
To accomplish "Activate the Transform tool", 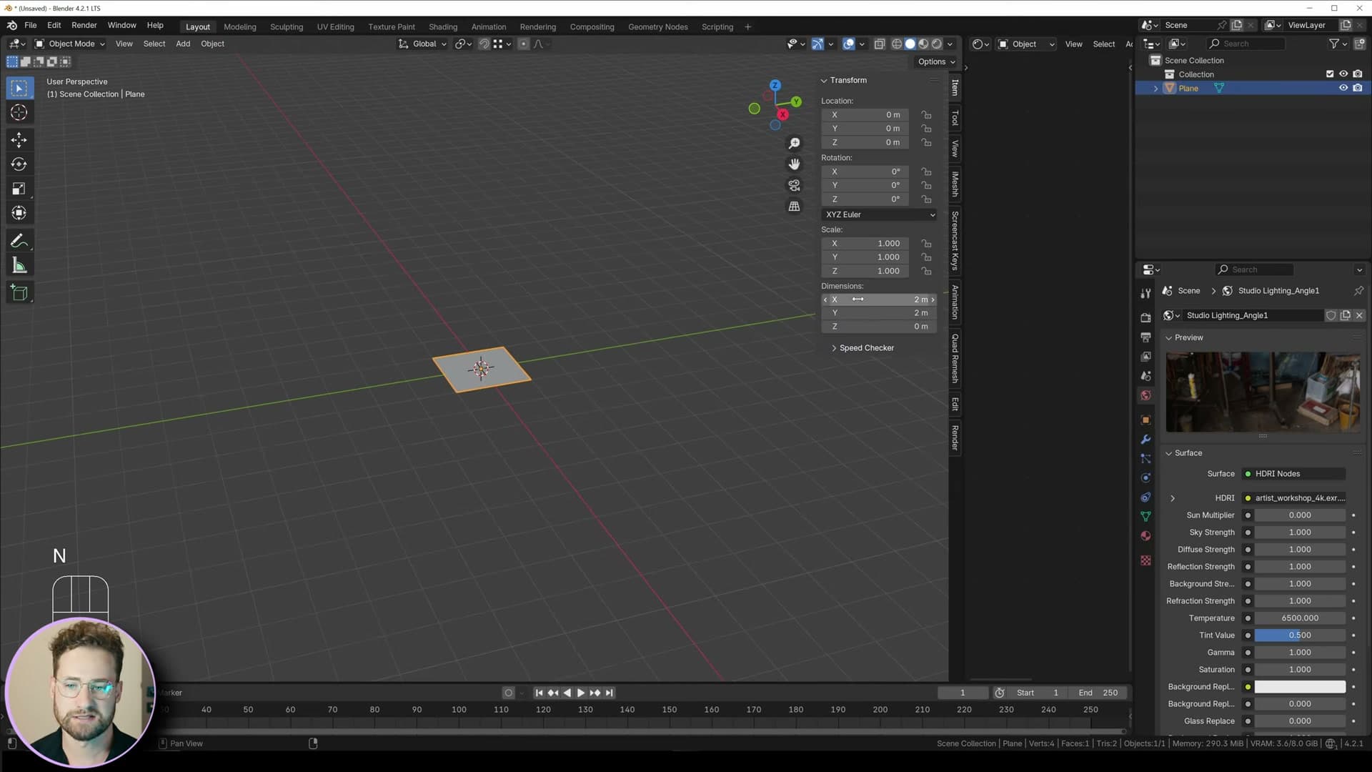I will point(19,213).
